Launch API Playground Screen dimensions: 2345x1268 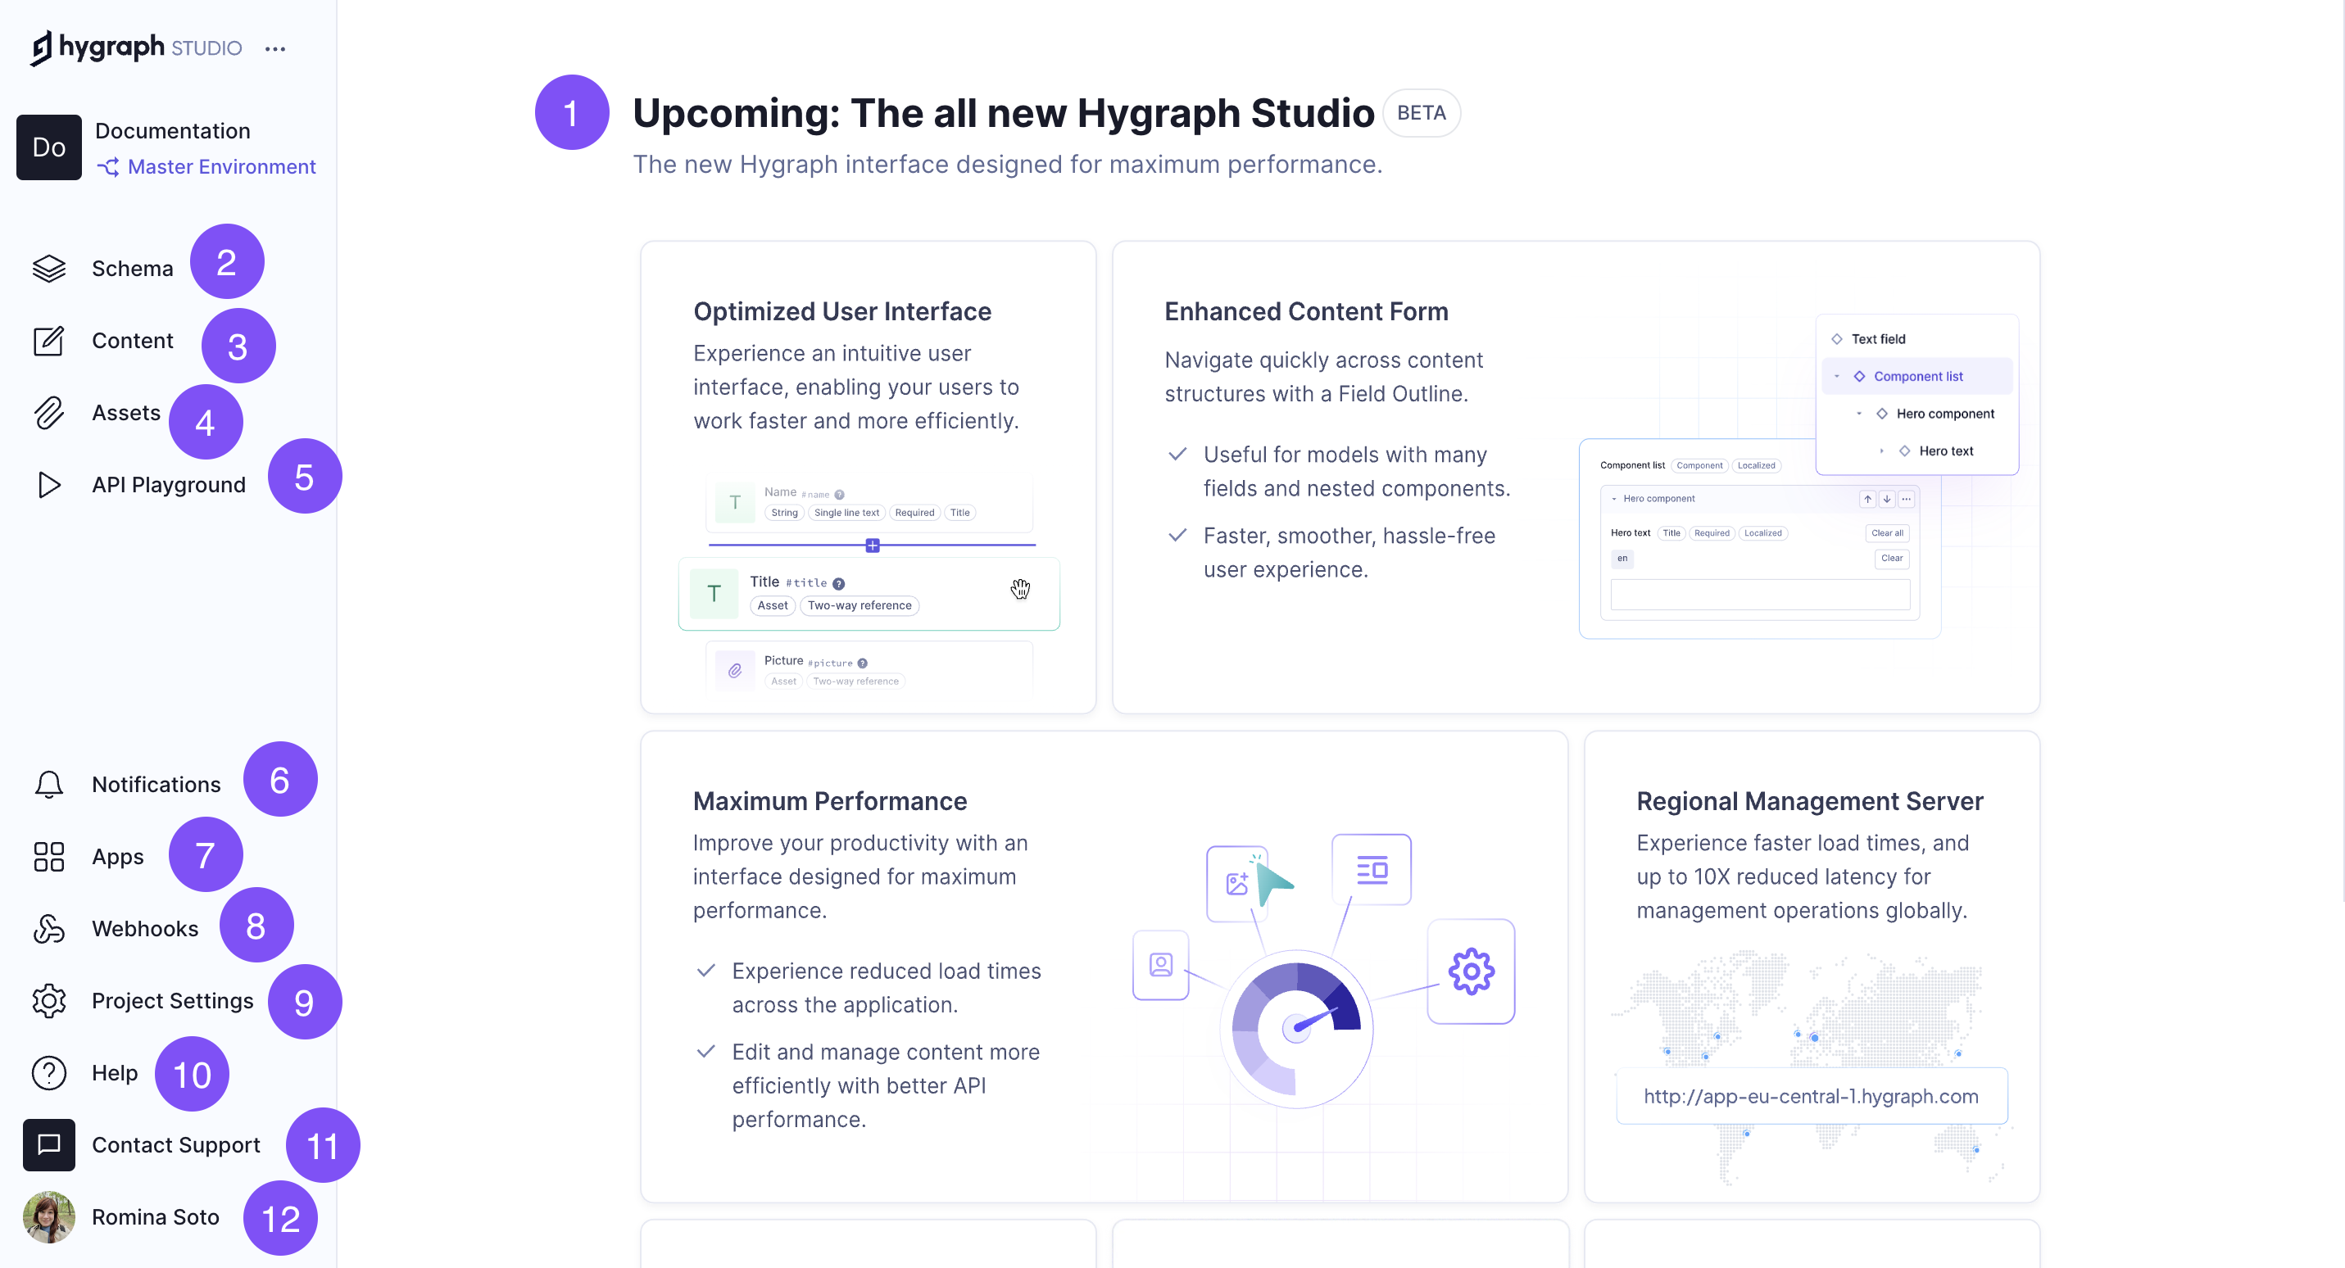click(169, 484)
